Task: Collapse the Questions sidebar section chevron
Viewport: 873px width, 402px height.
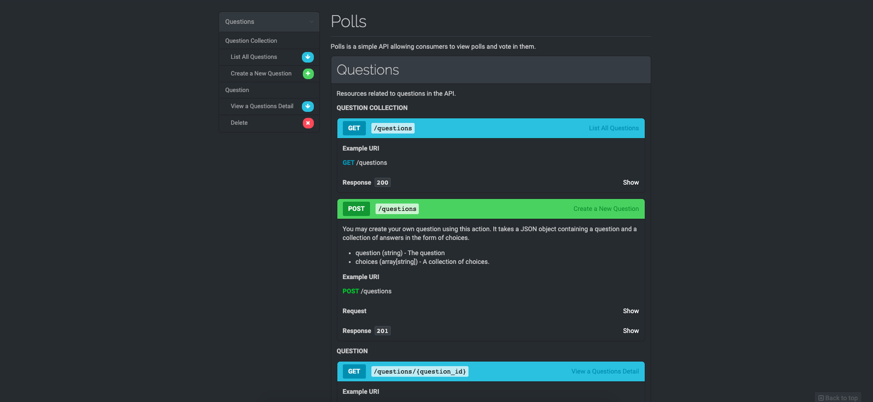Action: click(x=311, y=22)
